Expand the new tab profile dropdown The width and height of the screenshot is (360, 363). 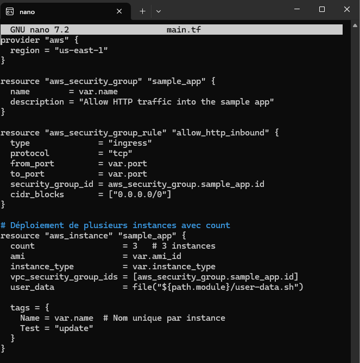159,11
